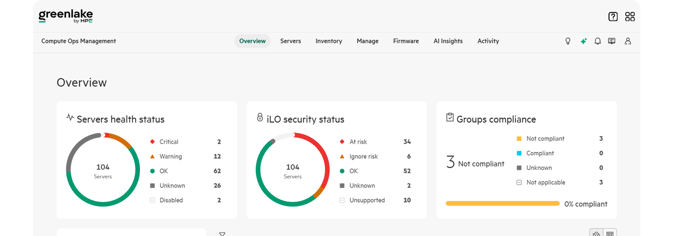
Task: Click the iLO Unknown label
Action: (x=362, y=186)
